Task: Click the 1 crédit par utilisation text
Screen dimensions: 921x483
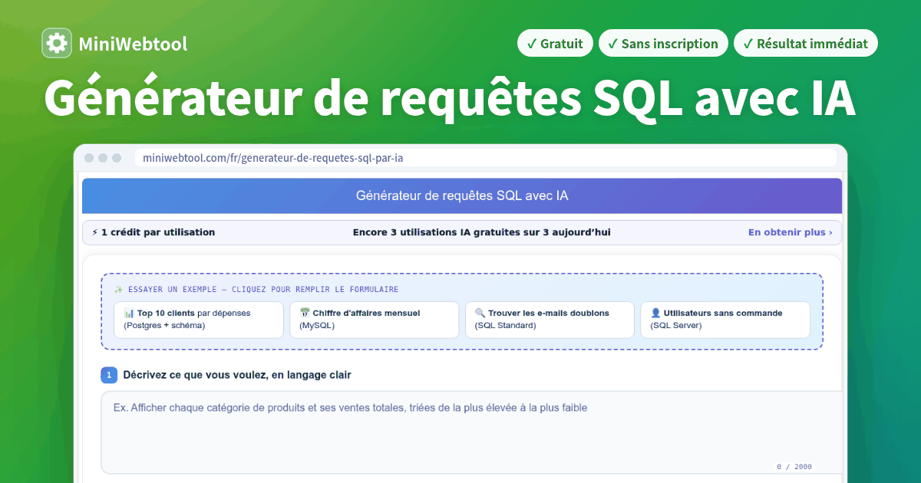Action: pyautogui.click(x=158, y=232)
